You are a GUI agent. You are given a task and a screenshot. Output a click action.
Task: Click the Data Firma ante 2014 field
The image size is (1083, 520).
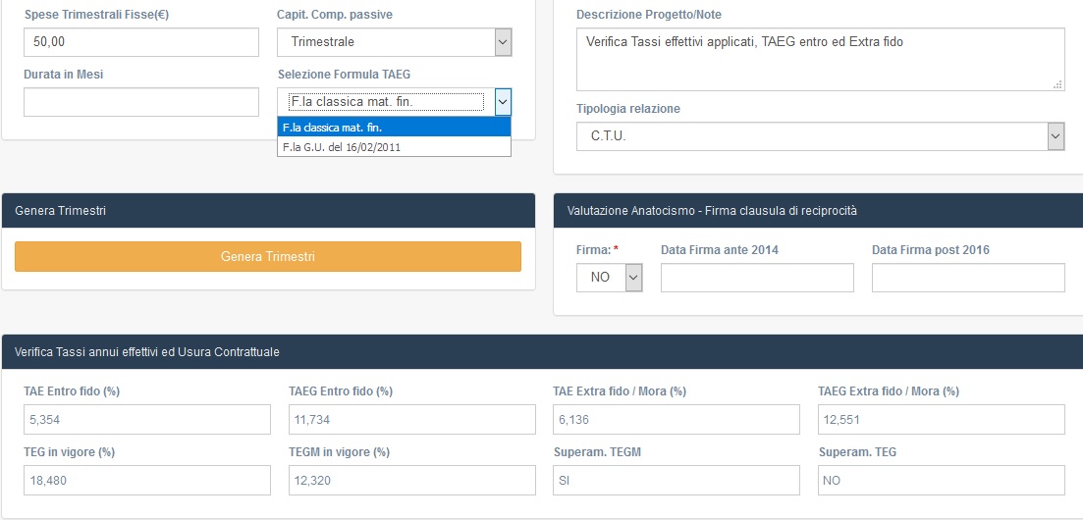click(x=757, y=278)
